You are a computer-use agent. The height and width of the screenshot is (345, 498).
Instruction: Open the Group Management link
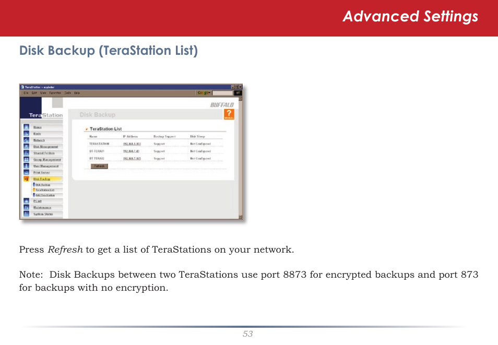(x=47, y=160)
